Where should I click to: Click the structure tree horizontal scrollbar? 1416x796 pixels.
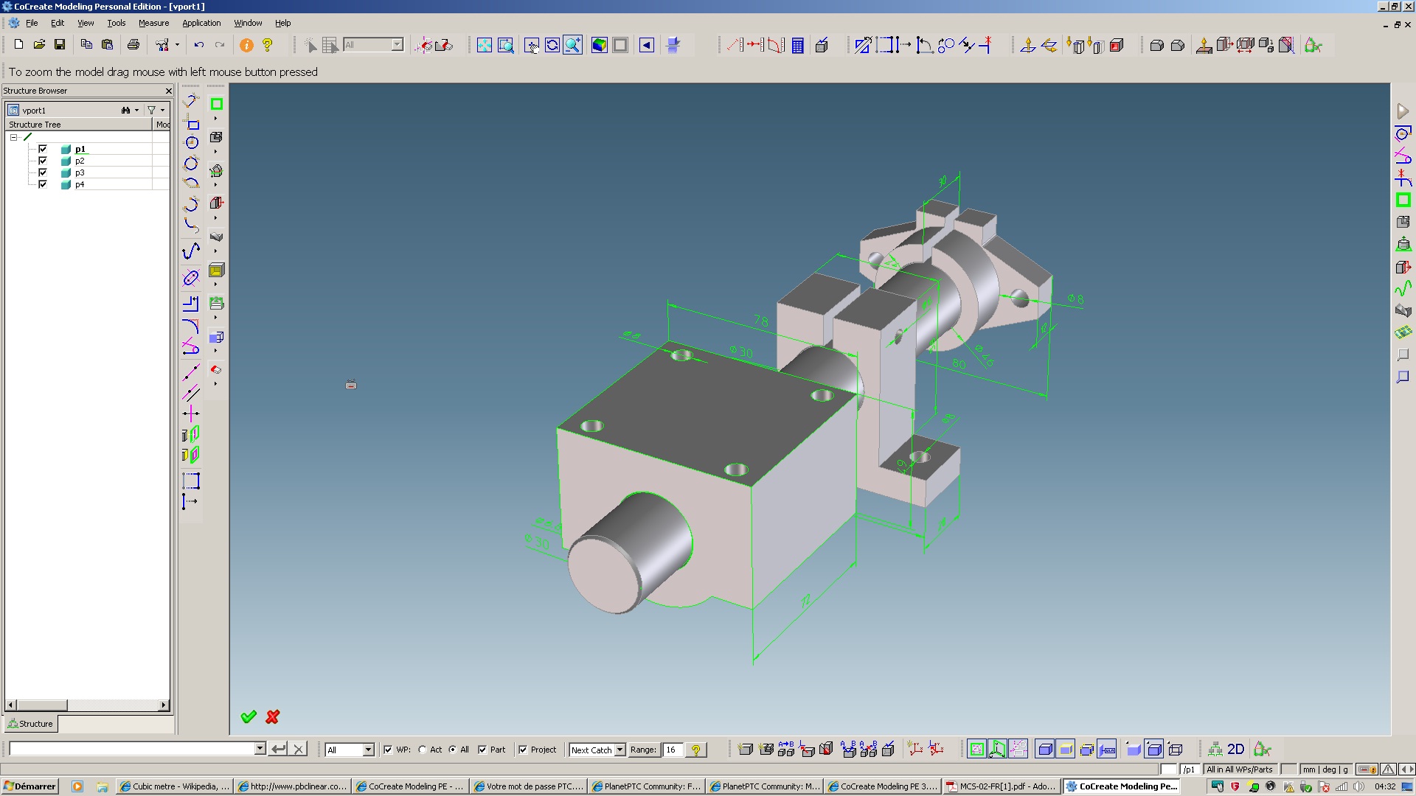click(x=88, y=705)
